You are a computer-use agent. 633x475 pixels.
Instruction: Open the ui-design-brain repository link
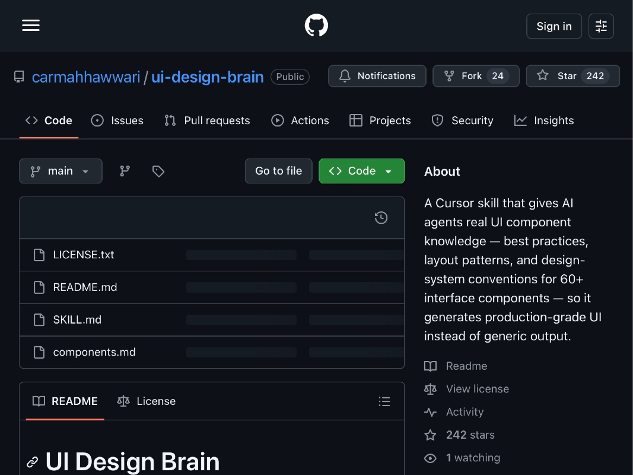[x=208, y=77]
